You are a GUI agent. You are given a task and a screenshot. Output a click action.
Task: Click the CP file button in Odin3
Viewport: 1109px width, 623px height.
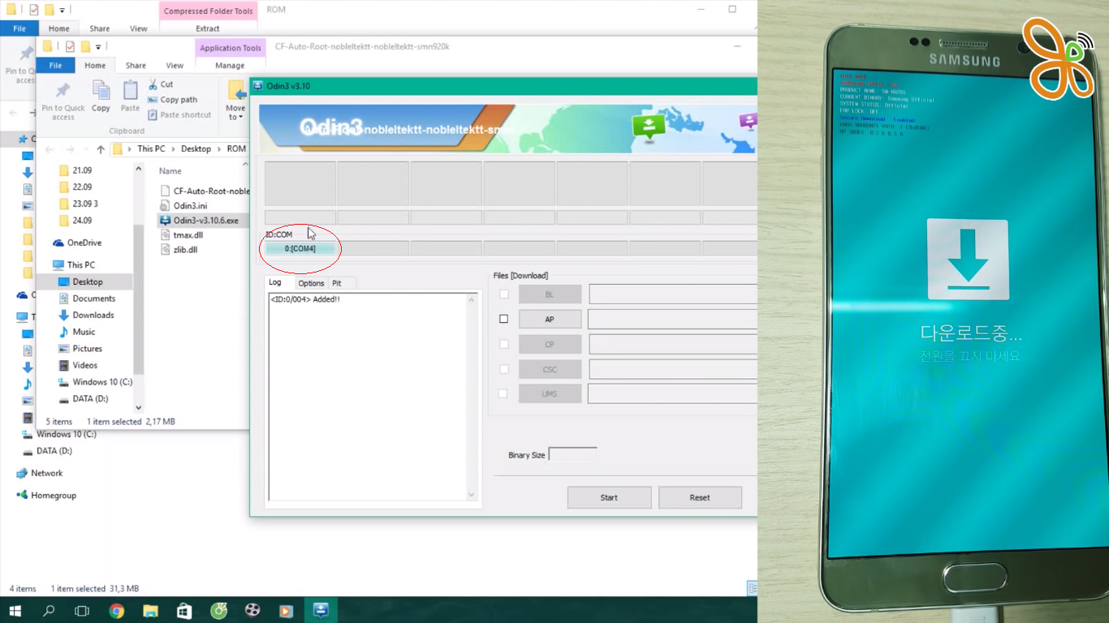tap(550, 344)
